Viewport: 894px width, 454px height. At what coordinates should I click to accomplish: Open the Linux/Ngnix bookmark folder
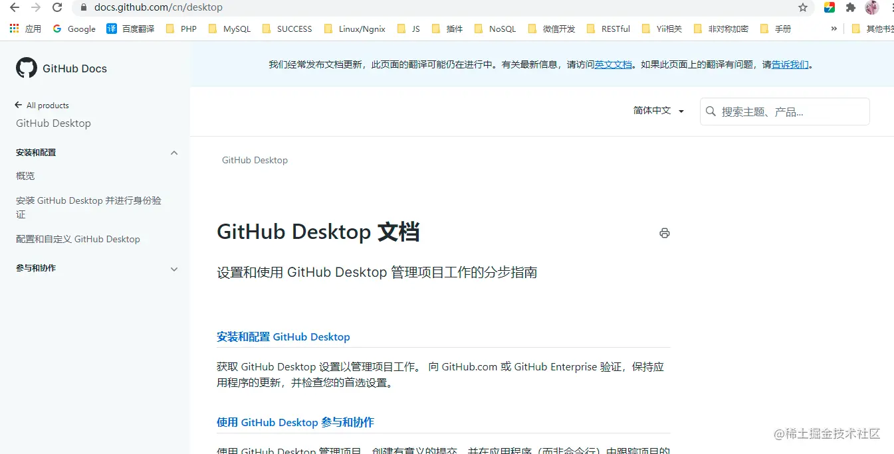coord(354,29)
